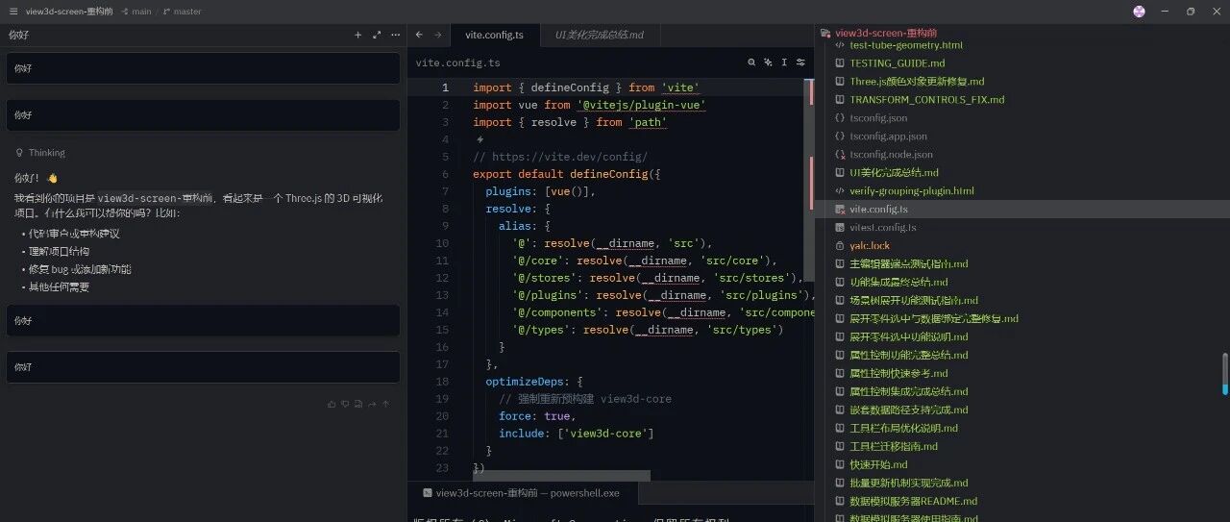Open 数据模拟服务器README.md file

(x=913, y=502)
